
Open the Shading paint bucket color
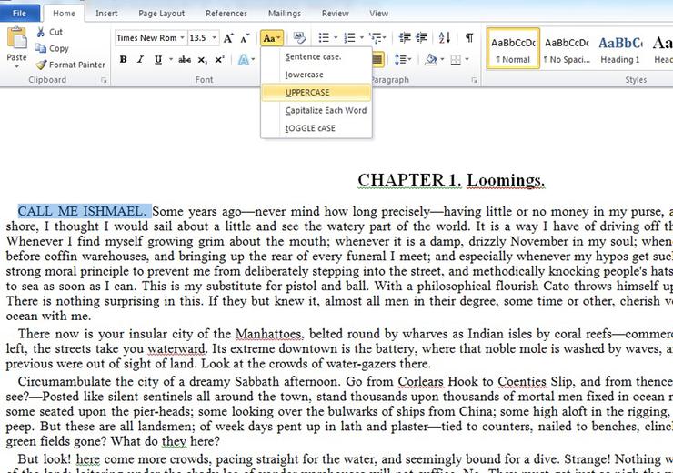click(x=430, y=59)
